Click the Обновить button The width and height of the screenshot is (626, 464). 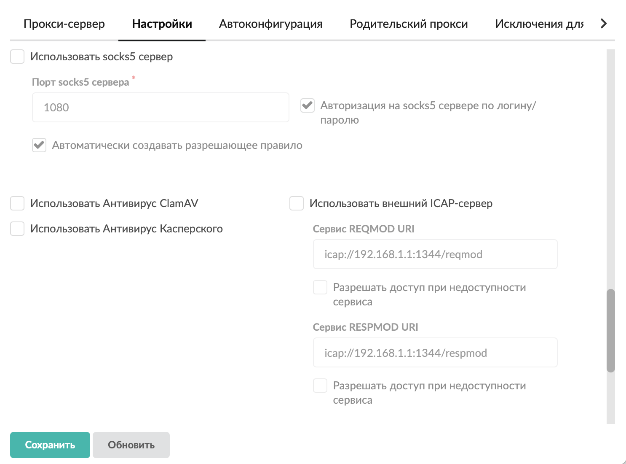(131, 445)
